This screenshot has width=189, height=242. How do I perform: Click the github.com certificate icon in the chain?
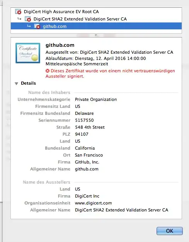pos(37,26)
